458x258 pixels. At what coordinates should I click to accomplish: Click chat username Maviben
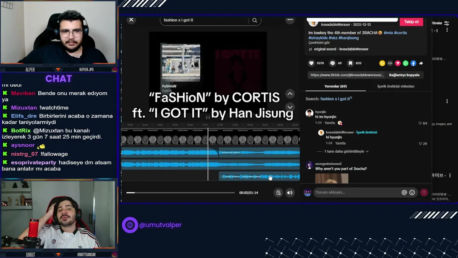tap(23, 93)
